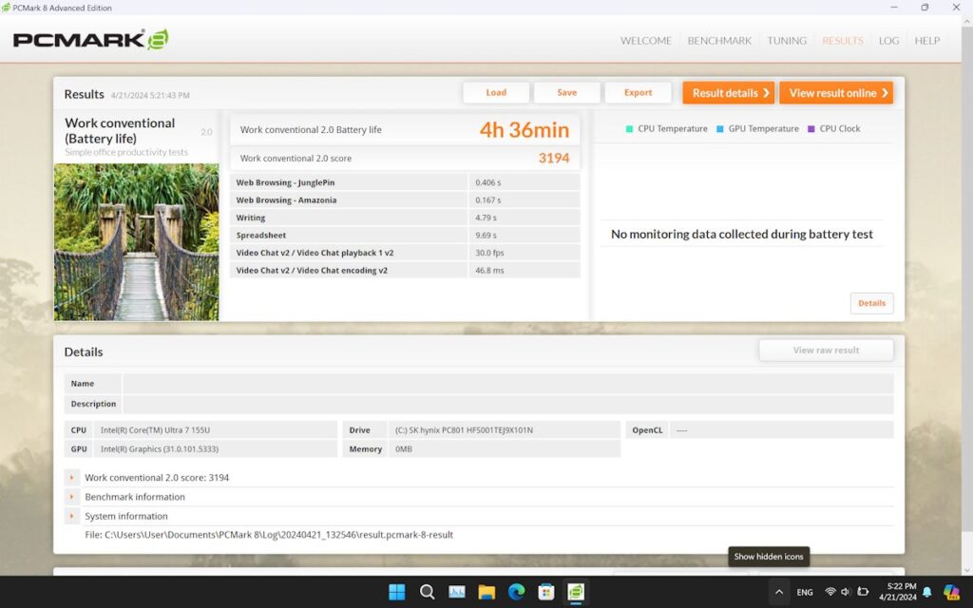973x608 pixels.
Task: Click View result online
Action: (x=836, y=93)
